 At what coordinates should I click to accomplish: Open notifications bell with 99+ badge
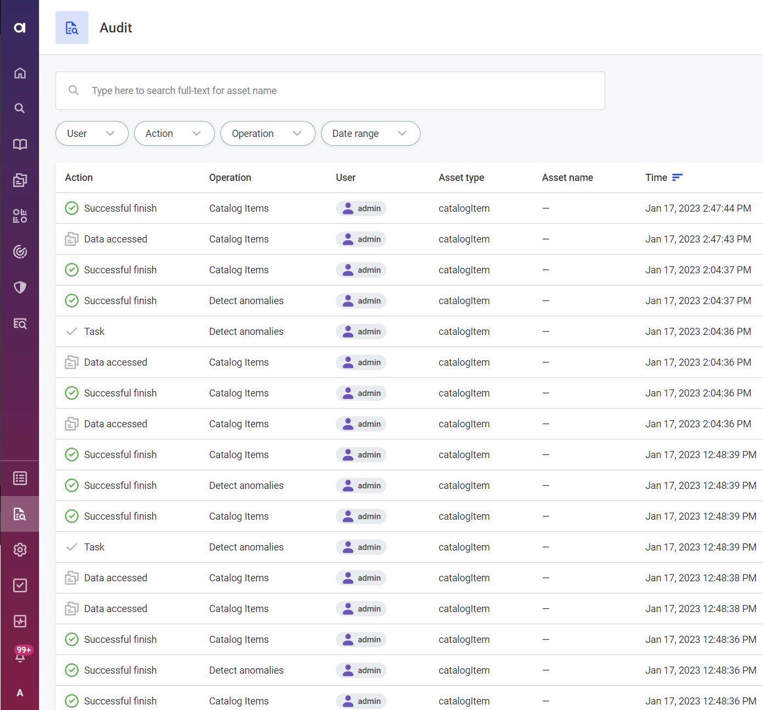coord(20,656)
